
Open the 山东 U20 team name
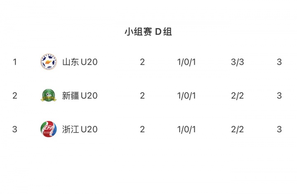80,62
